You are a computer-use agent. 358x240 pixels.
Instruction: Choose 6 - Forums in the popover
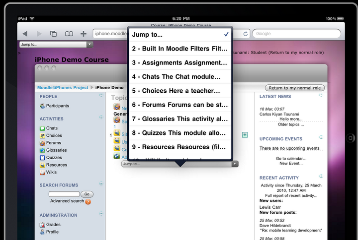180,105
